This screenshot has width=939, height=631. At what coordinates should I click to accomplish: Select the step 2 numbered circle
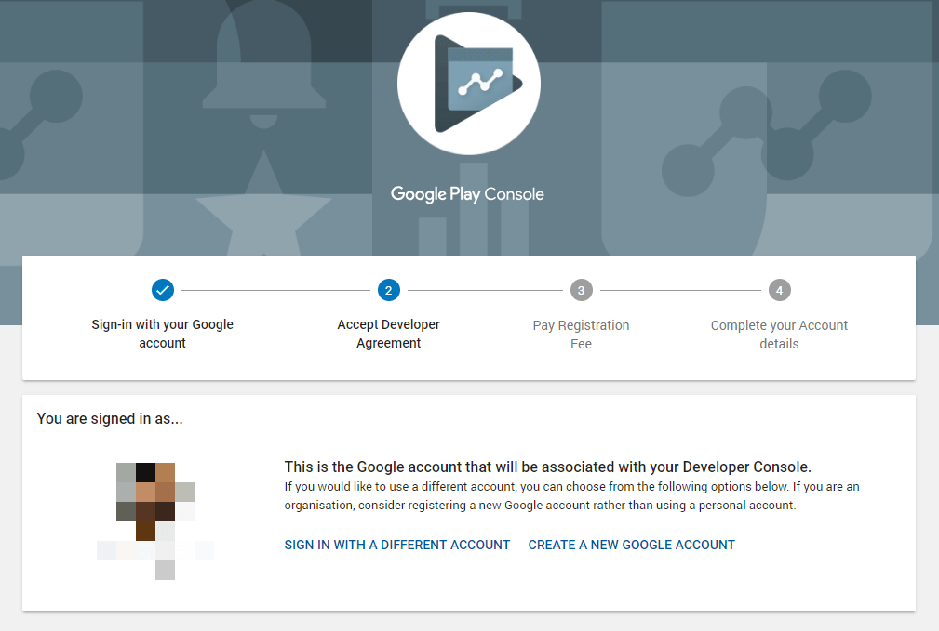pos(389,291)
